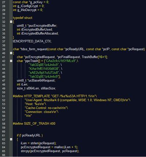Click on the g_iNoDecrypt declaration

click(x=28, y=10)
